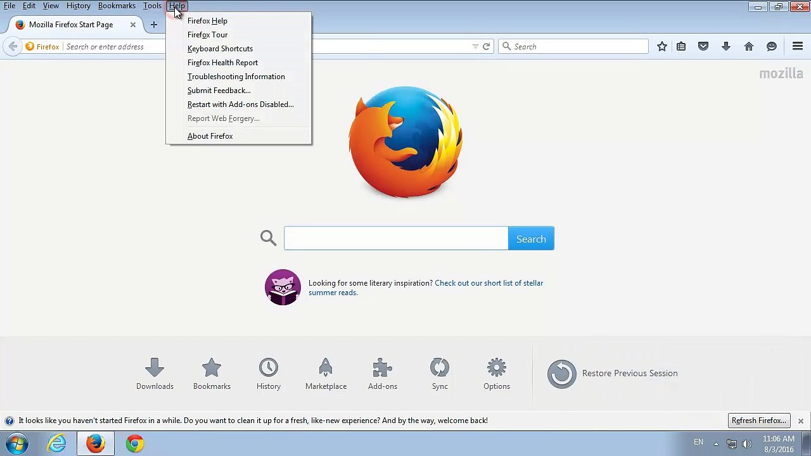Reload the page with the refresh icon

tap(486, 46)
